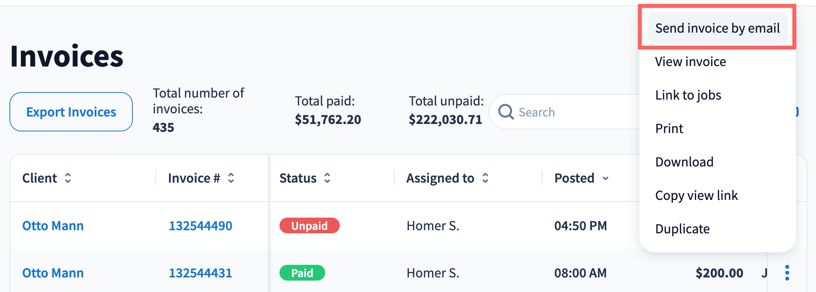Click the Export Invoices button
816x292 pixels.
[71, 112]
